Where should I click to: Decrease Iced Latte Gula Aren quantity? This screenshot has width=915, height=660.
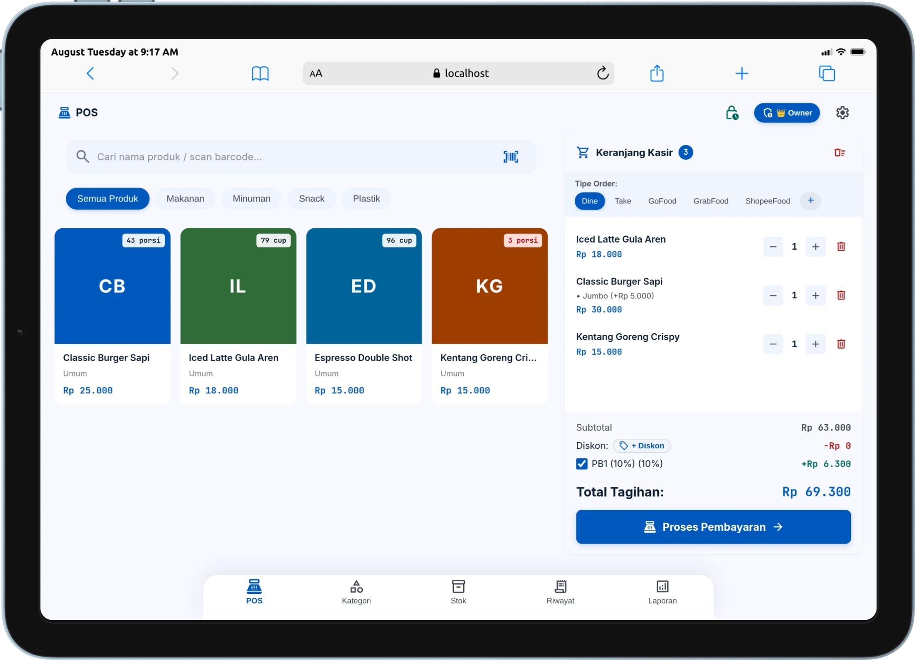[773, 247]
